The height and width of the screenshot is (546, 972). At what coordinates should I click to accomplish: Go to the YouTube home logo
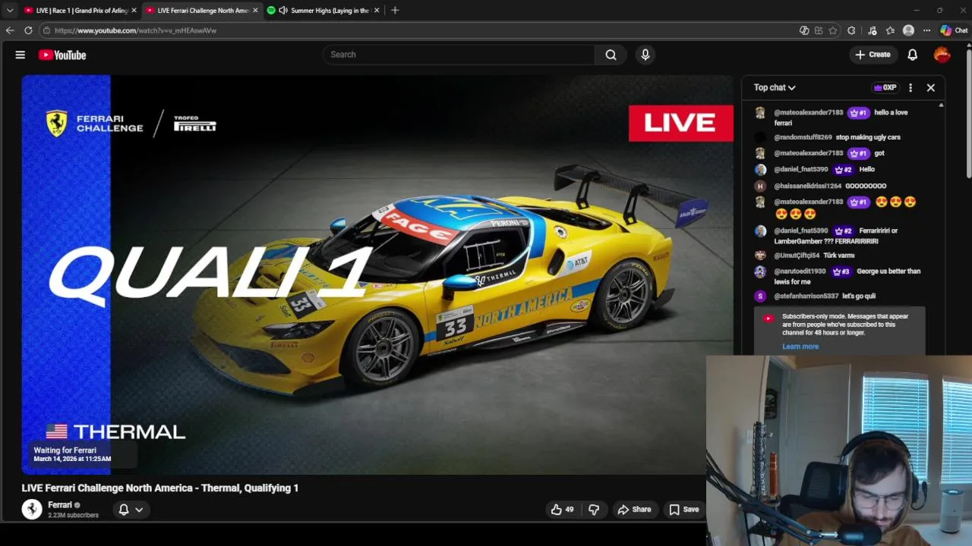pos(62,55)
